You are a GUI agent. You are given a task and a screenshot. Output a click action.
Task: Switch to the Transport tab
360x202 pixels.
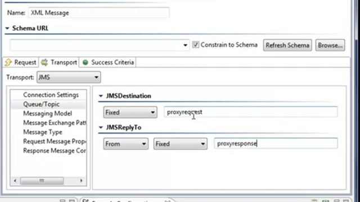coord(59,62)
